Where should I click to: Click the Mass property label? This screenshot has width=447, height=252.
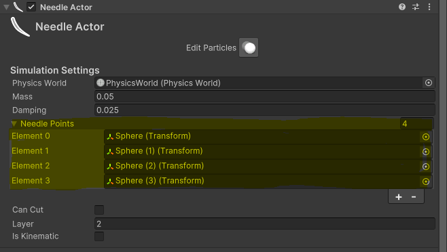point(22,97)
